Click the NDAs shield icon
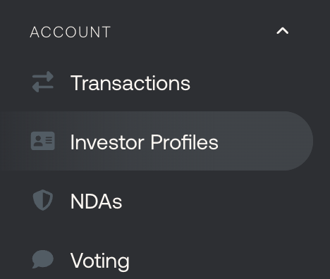 coord(43,200)
